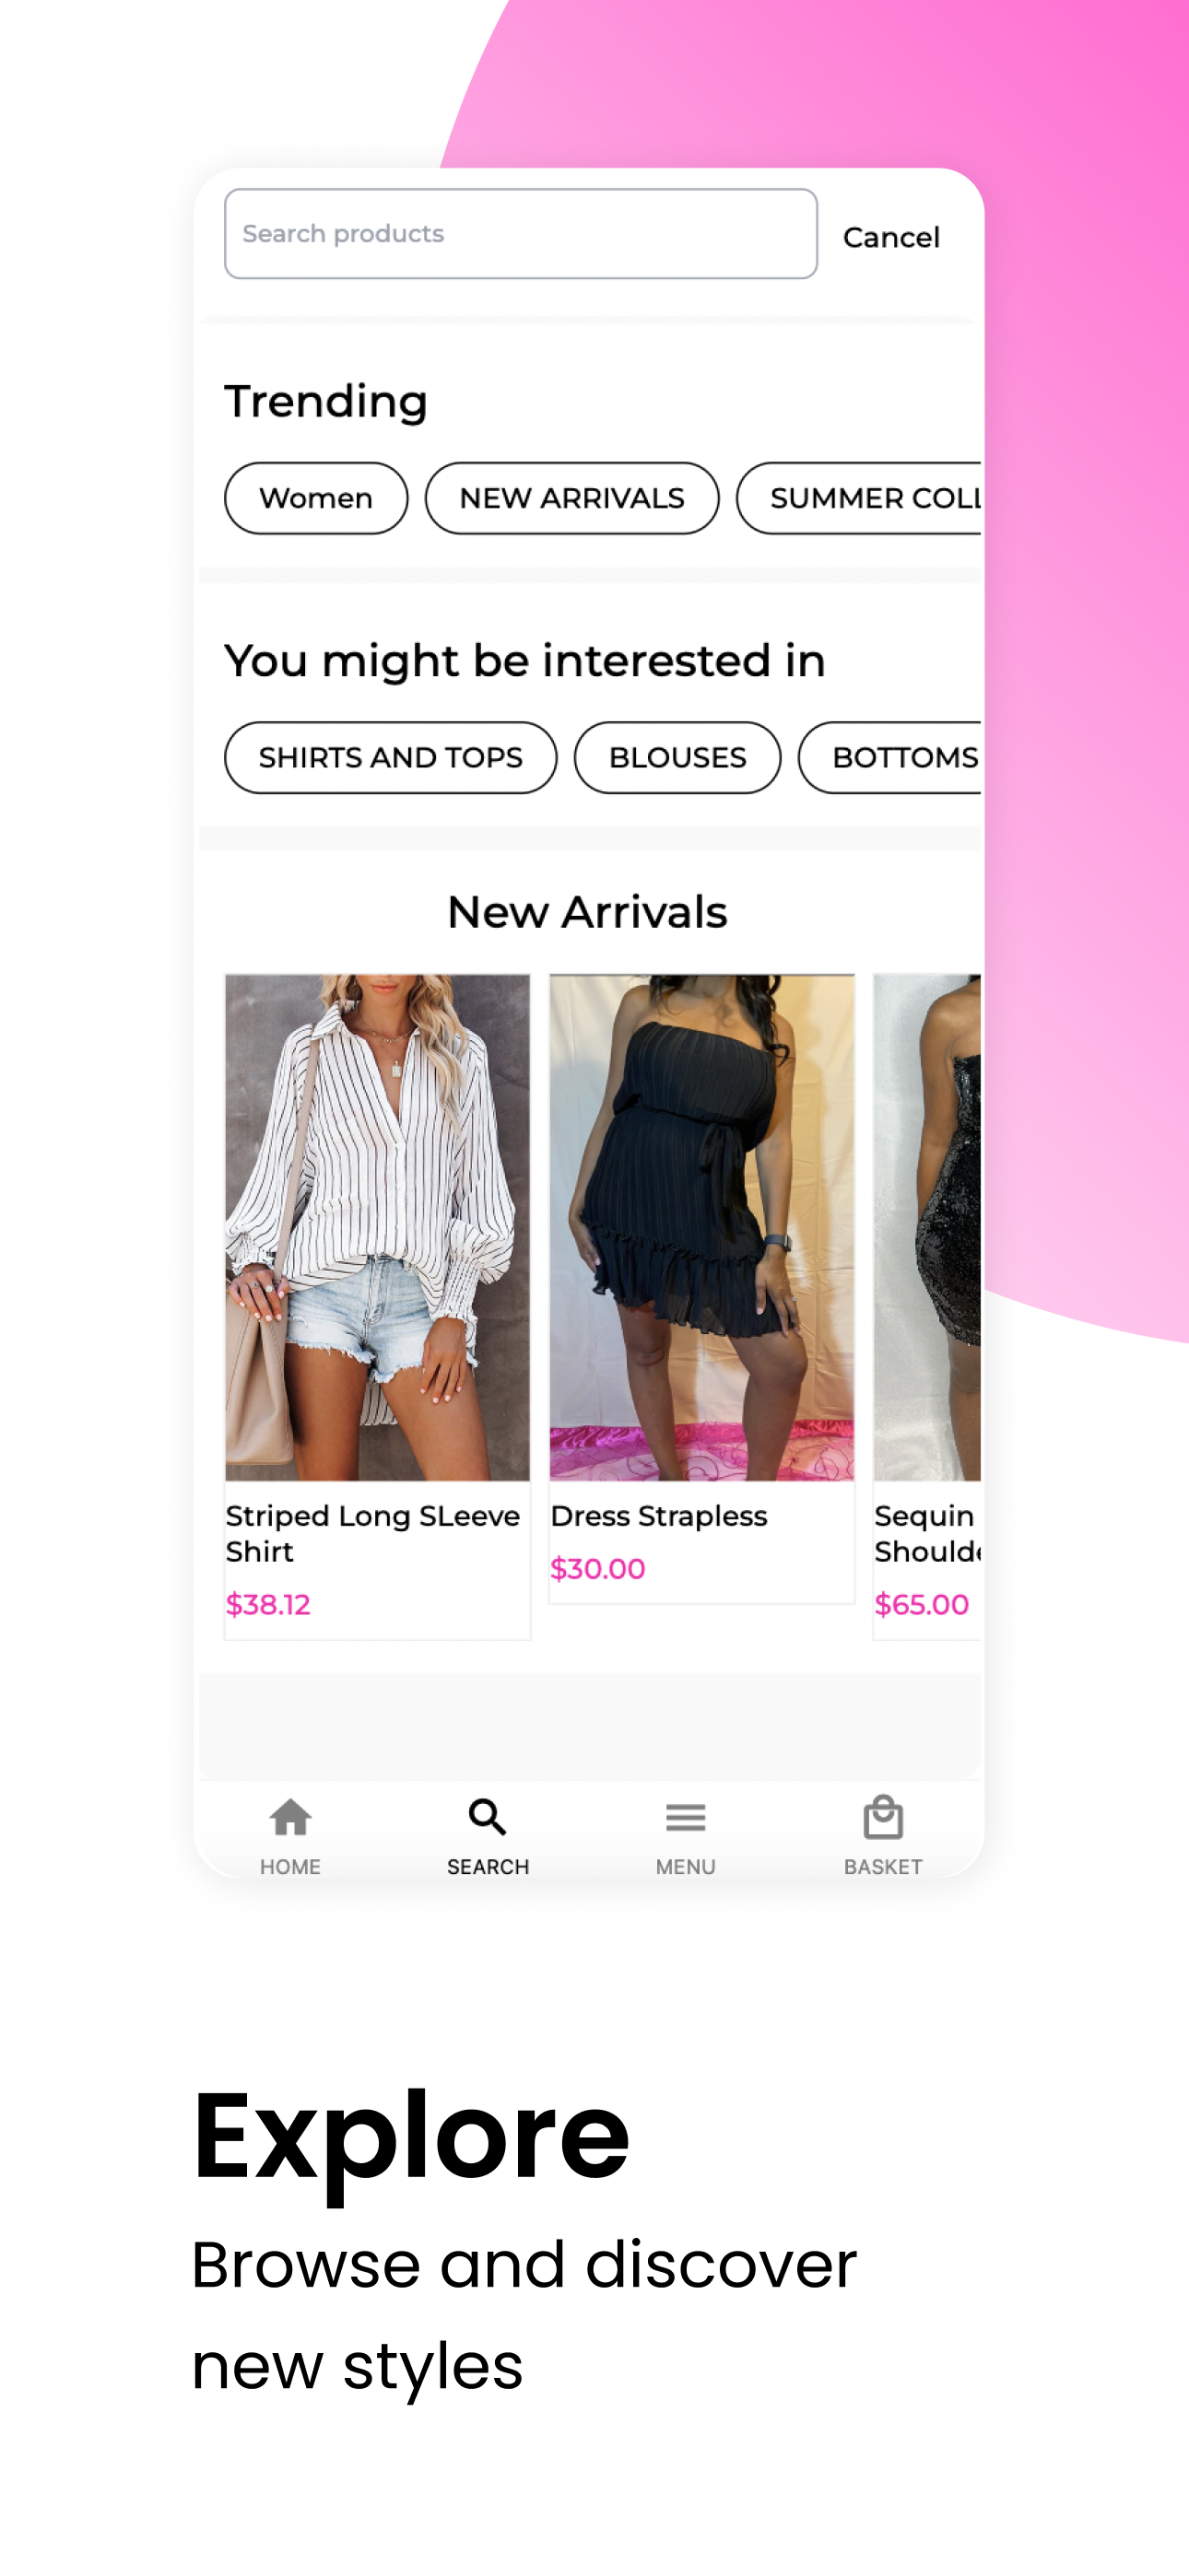
Task: Tap the $38.12 price label
Action: [268, 1604]
